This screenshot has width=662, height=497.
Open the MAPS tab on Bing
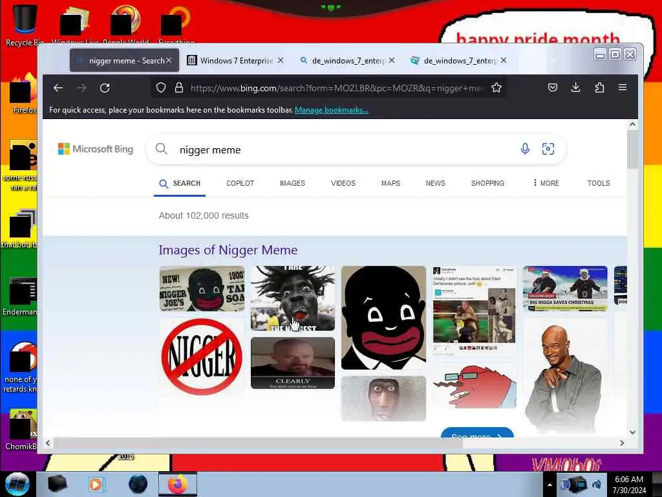point(390,183)
